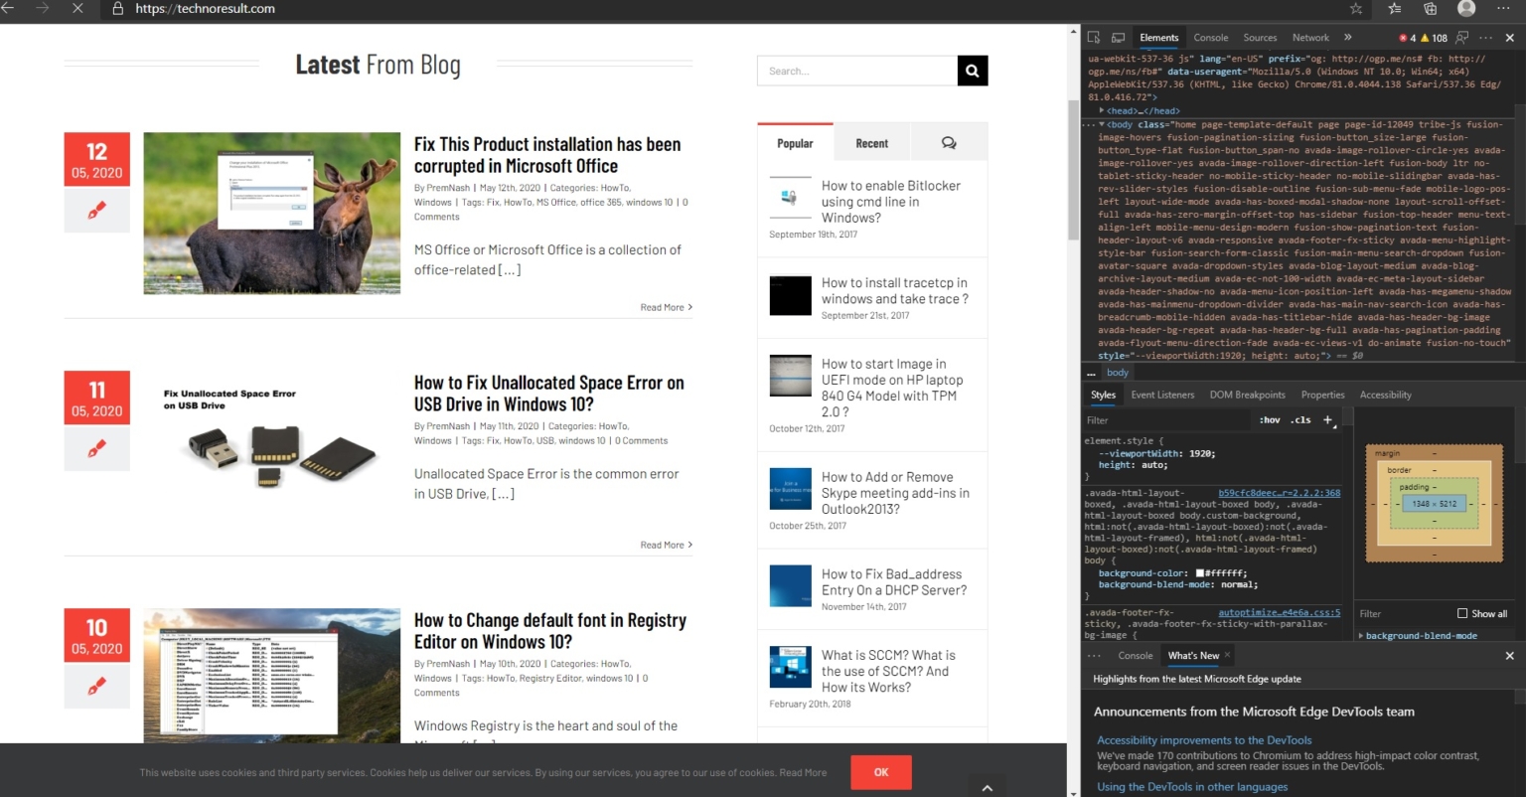Enable the :hov pseudo-state toggle
1526x797 pixels.
point(1270,419)
